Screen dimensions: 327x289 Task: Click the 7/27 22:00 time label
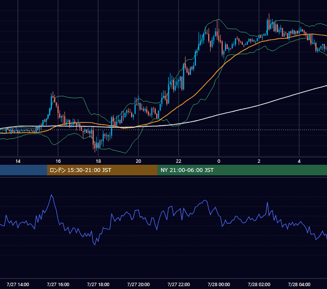pyautogui.click(x=179, y=284)
